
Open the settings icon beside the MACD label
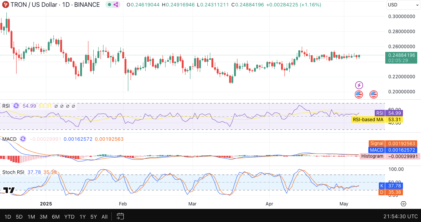click(23, 139)
